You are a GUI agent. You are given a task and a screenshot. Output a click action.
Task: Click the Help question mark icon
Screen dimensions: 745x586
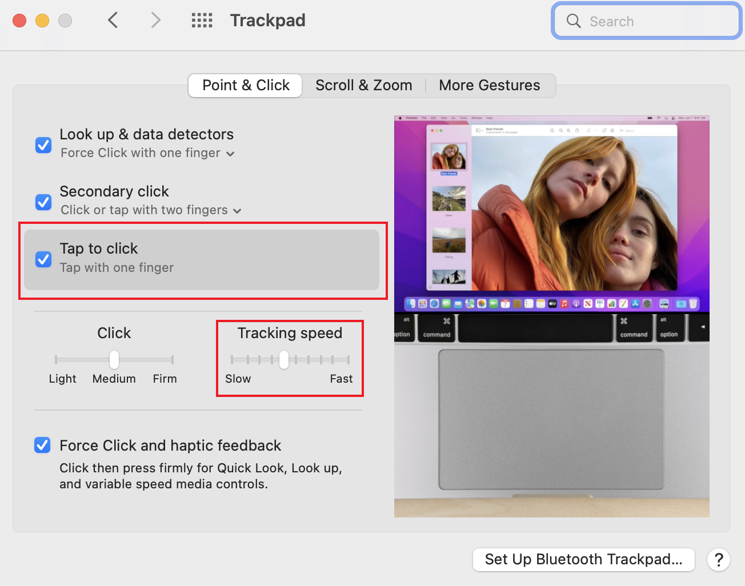point(719,560)
